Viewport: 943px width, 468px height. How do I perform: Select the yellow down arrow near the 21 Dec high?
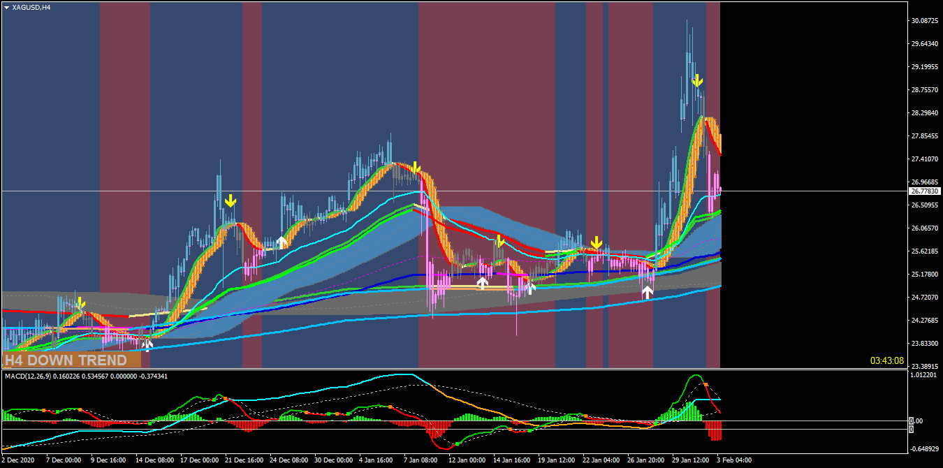coord(231,201)
